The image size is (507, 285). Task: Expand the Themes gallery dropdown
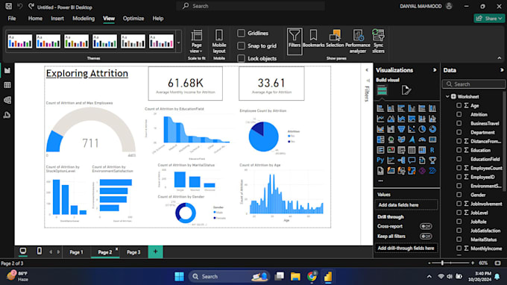pos(178,43)
